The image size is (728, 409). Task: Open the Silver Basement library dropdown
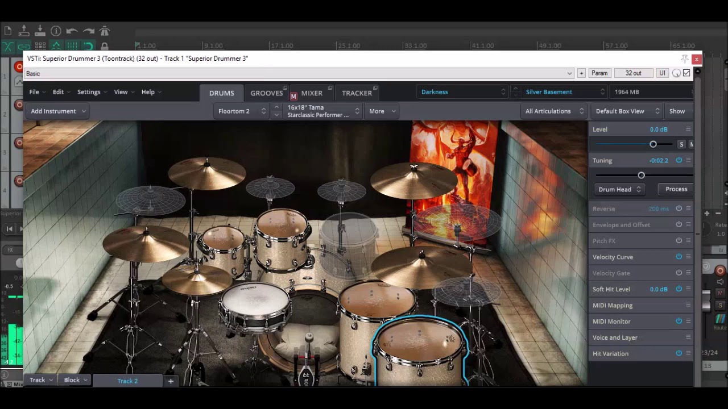click(x=563, y=92)
